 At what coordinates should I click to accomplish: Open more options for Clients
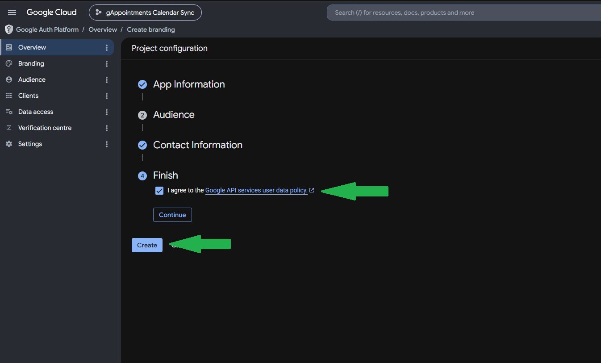(107, 96)
